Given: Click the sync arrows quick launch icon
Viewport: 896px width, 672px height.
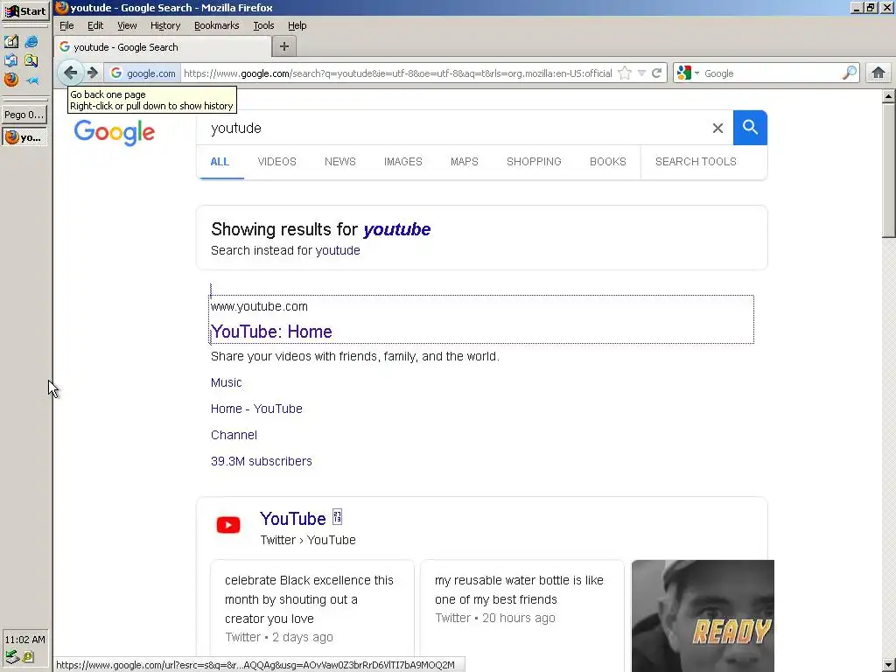Looking at the screenshot, I should pos(10,60).
